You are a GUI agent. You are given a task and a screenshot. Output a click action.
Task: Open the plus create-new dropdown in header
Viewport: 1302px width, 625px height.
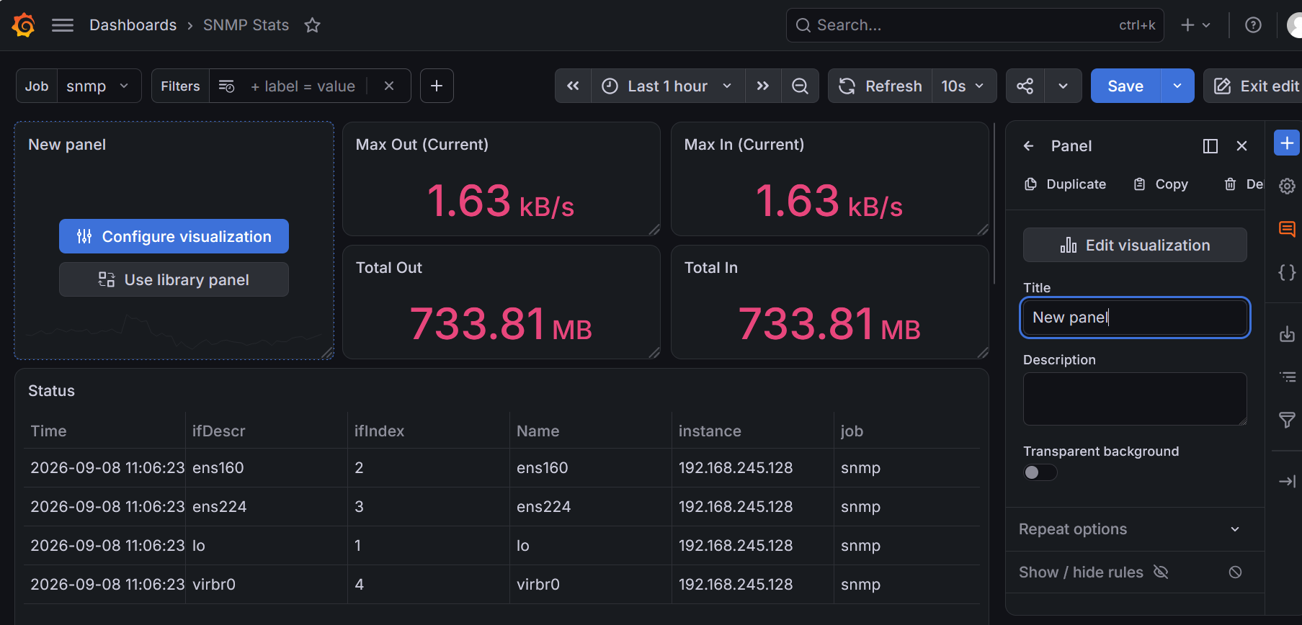click(1195, 25)
